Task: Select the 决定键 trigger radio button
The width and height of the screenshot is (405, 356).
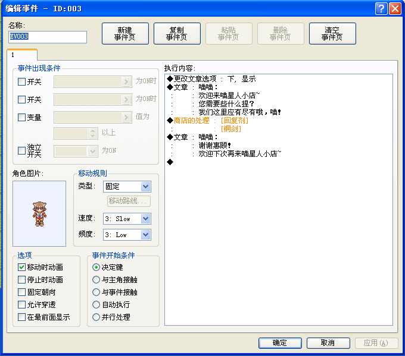Action: tap(96, 267)
